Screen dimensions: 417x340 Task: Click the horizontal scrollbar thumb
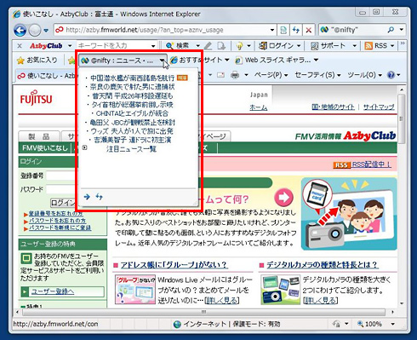tap(203, 312)
